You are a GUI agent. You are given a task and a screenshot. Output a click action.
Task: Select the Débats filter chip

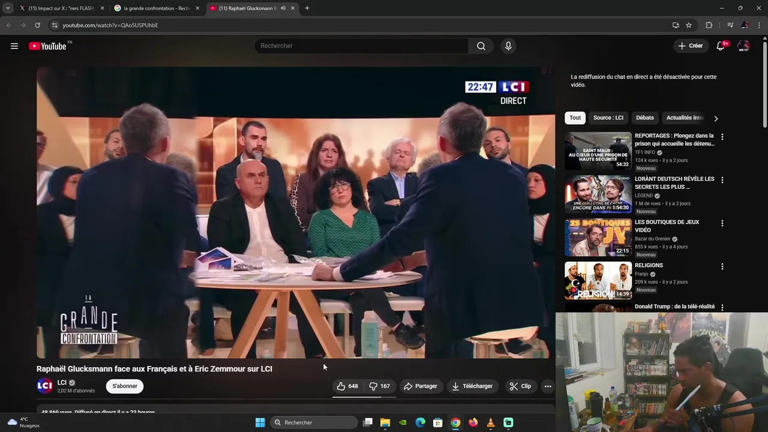click(x=645, y=118)
